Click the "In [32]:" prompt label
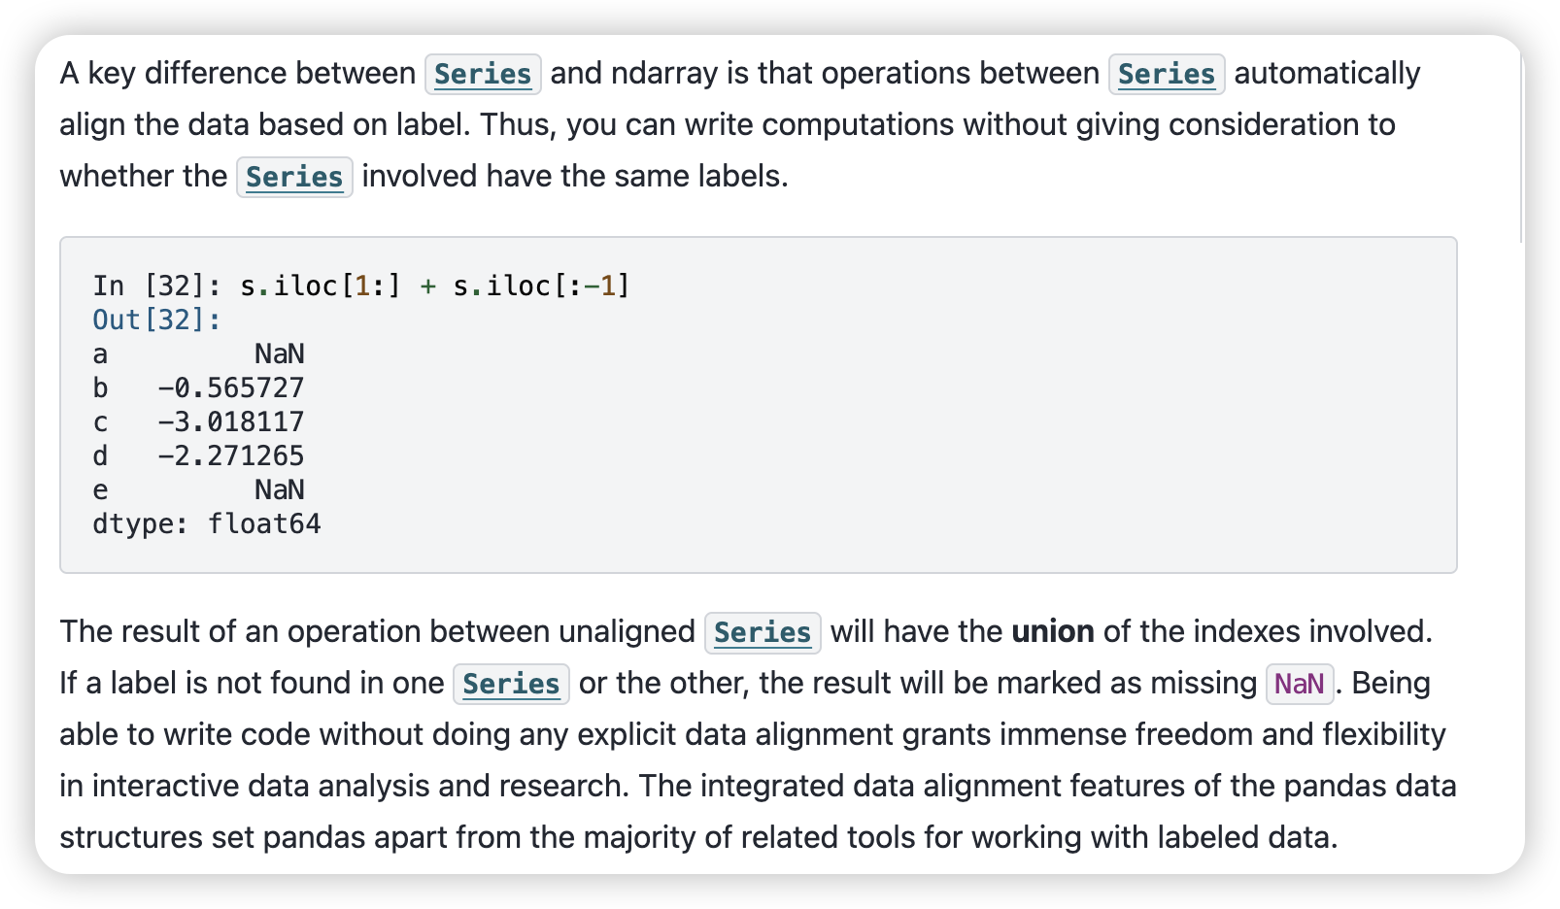Screen dimensions: 1560x909 pos(157,286)
